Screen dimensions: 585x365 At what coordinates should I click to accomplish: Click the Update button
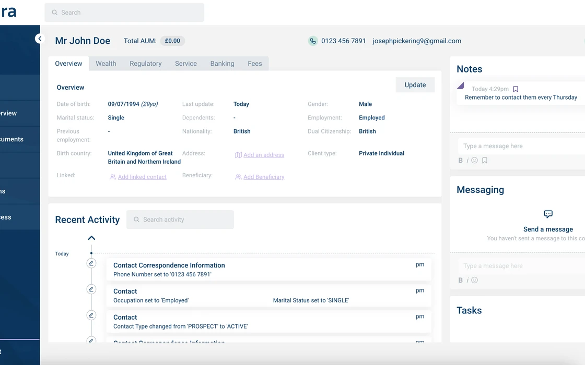coord(415,85)
